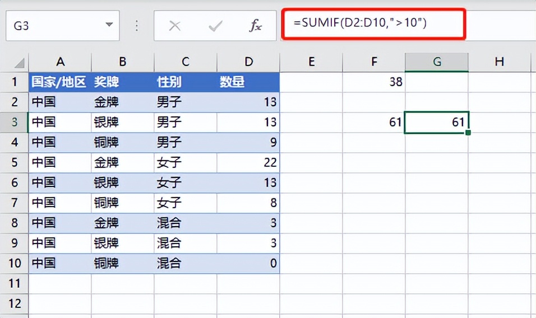Click the Name Box showing G3
The width and height of the screenshot is (536, 318).
pyautogui.click(x=63, y=26)
